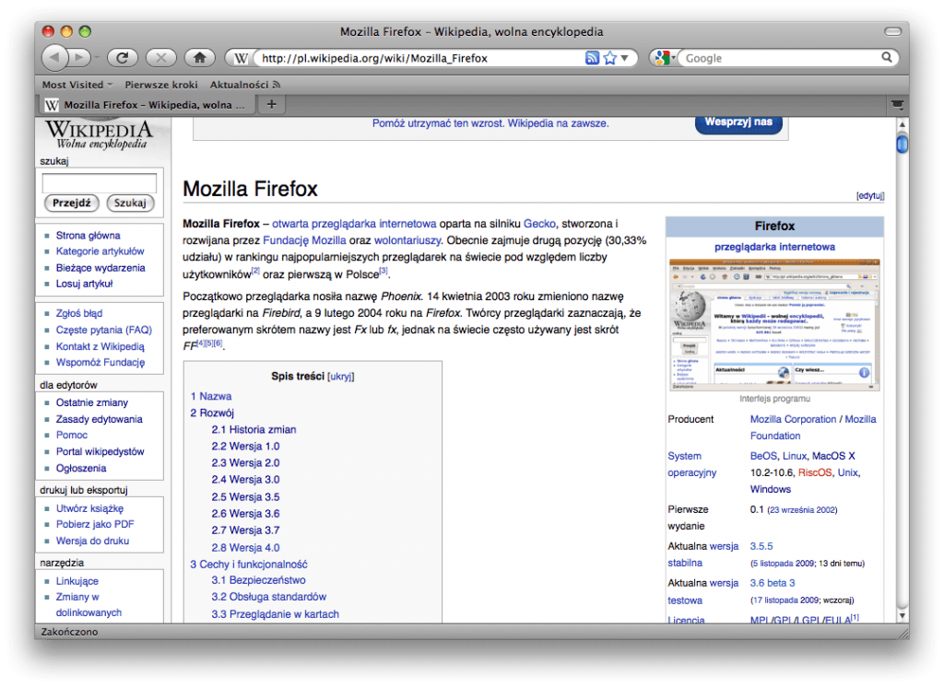This screenshot has height=687, width=944.
Task: Open the Home page icon
Action: tap(200, 58)
